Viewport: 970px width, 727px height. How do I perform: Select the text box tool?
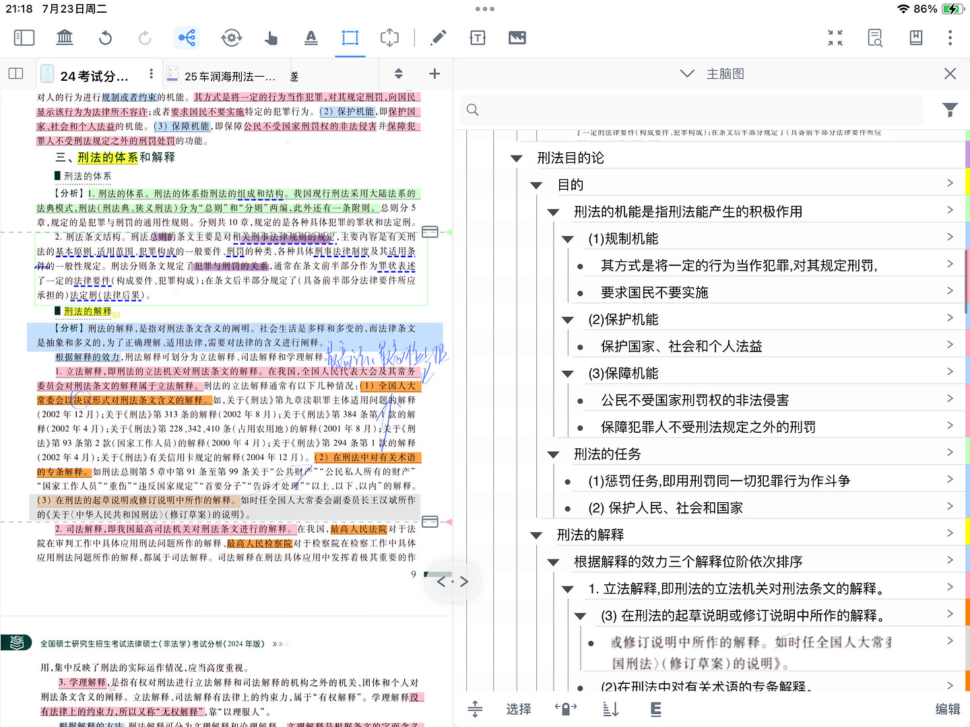coord(478,38)
